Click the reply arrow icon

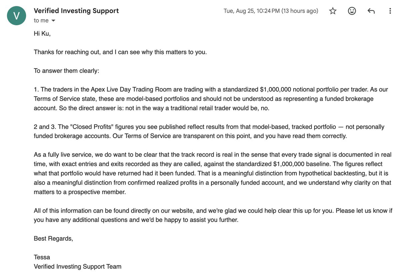[x=371, y=11]
